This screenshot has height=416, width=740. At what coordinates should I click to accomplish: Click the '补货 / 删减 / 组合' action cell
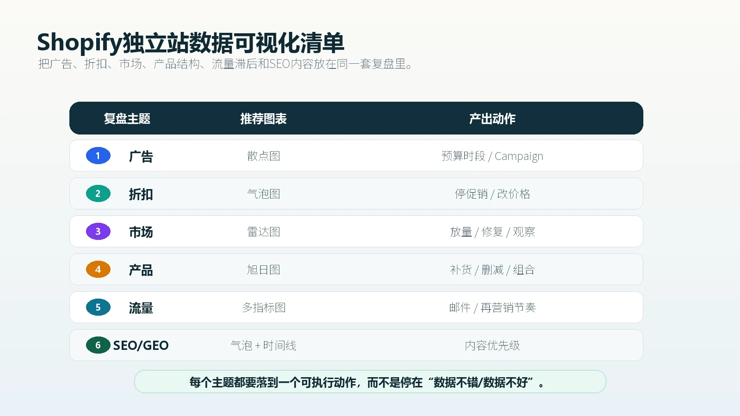(x=493, y=270)
